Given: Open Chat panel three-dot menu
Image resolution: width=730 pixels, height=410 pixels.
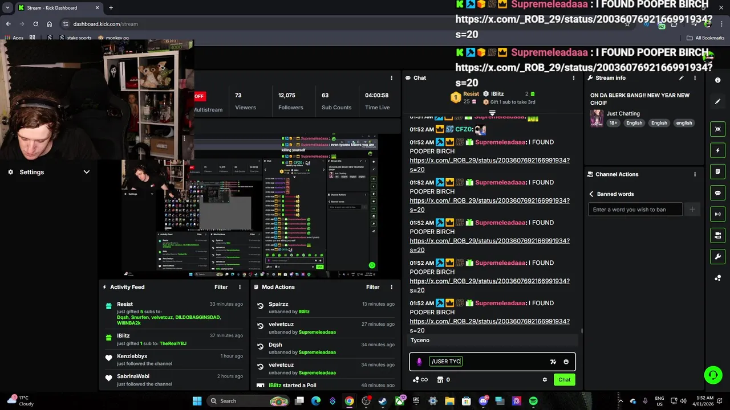Looking at the screenshot, I should [574, 78].
